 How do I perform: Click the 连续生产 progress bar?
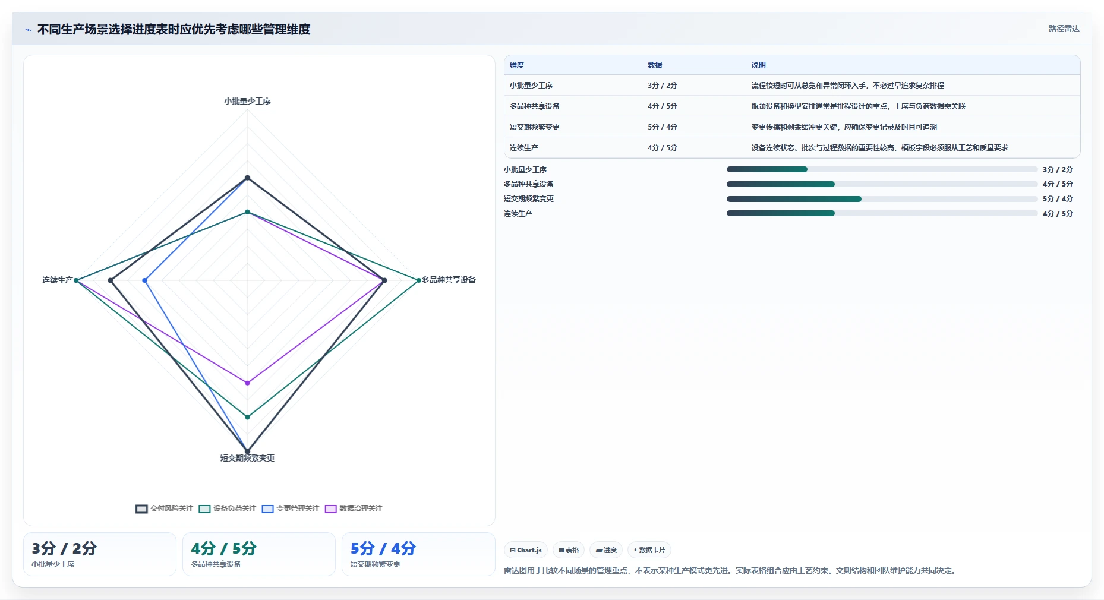882,213
